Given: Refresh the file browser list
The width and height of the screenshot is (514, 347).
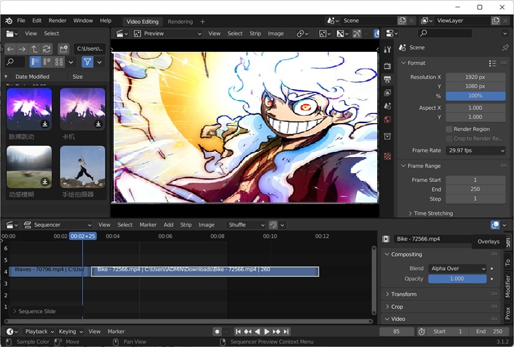Looking at the screenshot, I should pyautogui.click(x=47, y=49).
